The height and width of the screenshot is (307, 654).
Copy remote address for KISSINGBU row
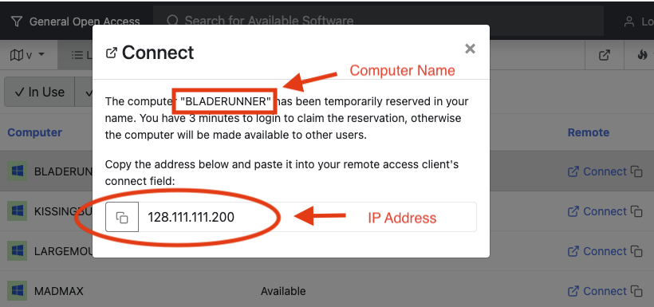(636, 211)
